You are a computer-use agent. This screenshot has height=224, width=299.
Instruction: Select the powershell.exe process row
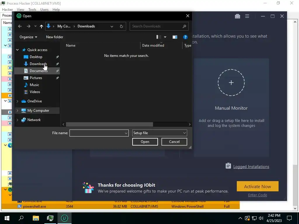(121, 206)
